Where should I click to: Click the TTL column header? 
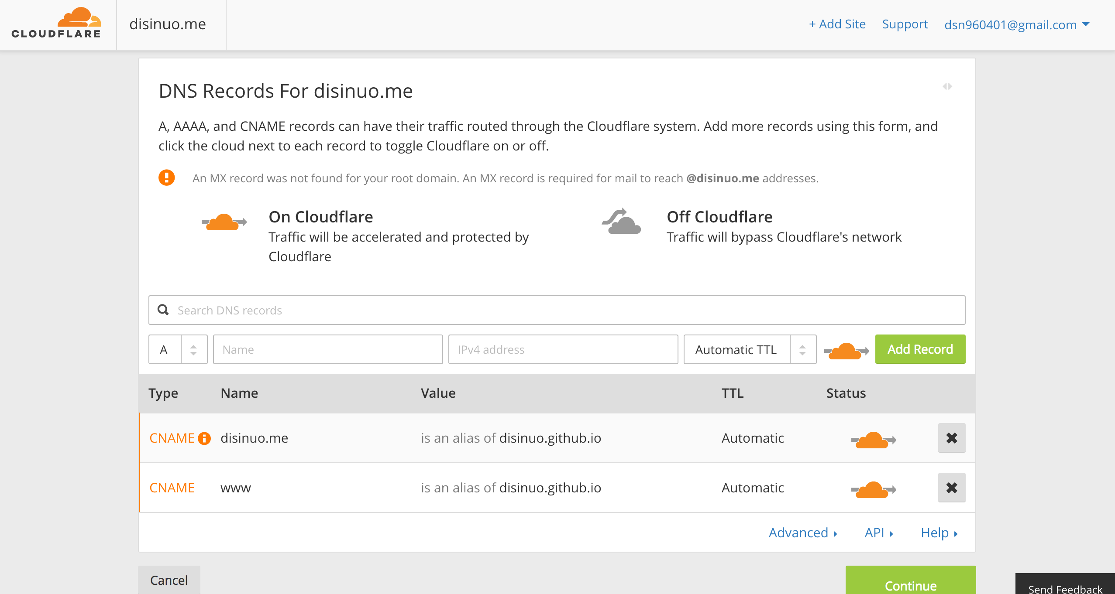pyautogui.click(x=732, y=393)
